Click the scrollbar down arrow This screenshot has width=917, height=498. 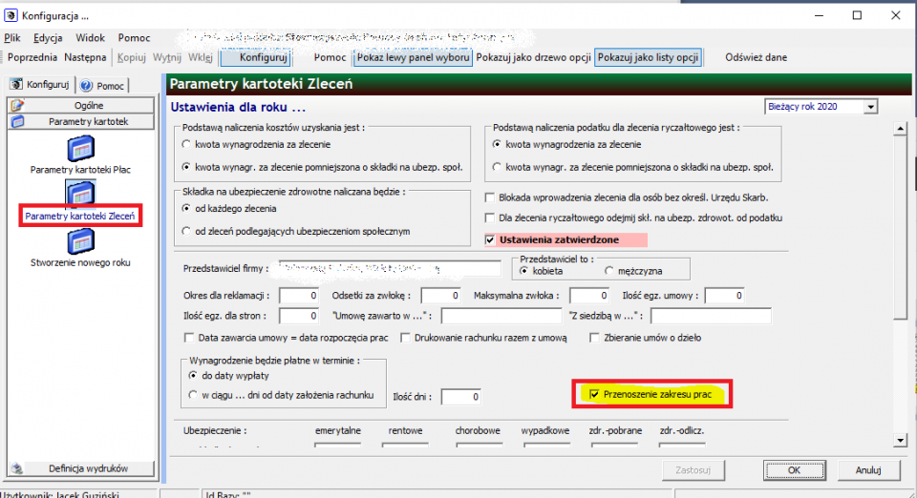pos(900,441)
